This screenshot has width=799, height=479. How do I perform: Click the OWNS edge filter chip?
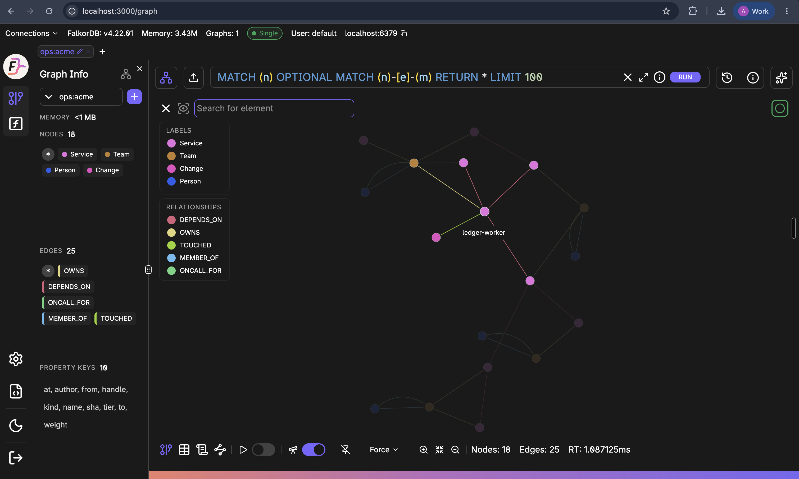tap(73, 271)
